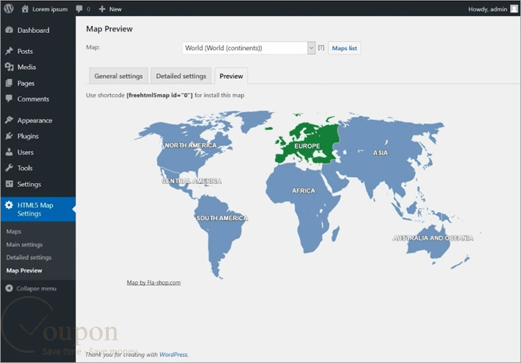Screen dimensions: 521x363
Task: Click the Europe region on the map
Action: tap(308, 146)
